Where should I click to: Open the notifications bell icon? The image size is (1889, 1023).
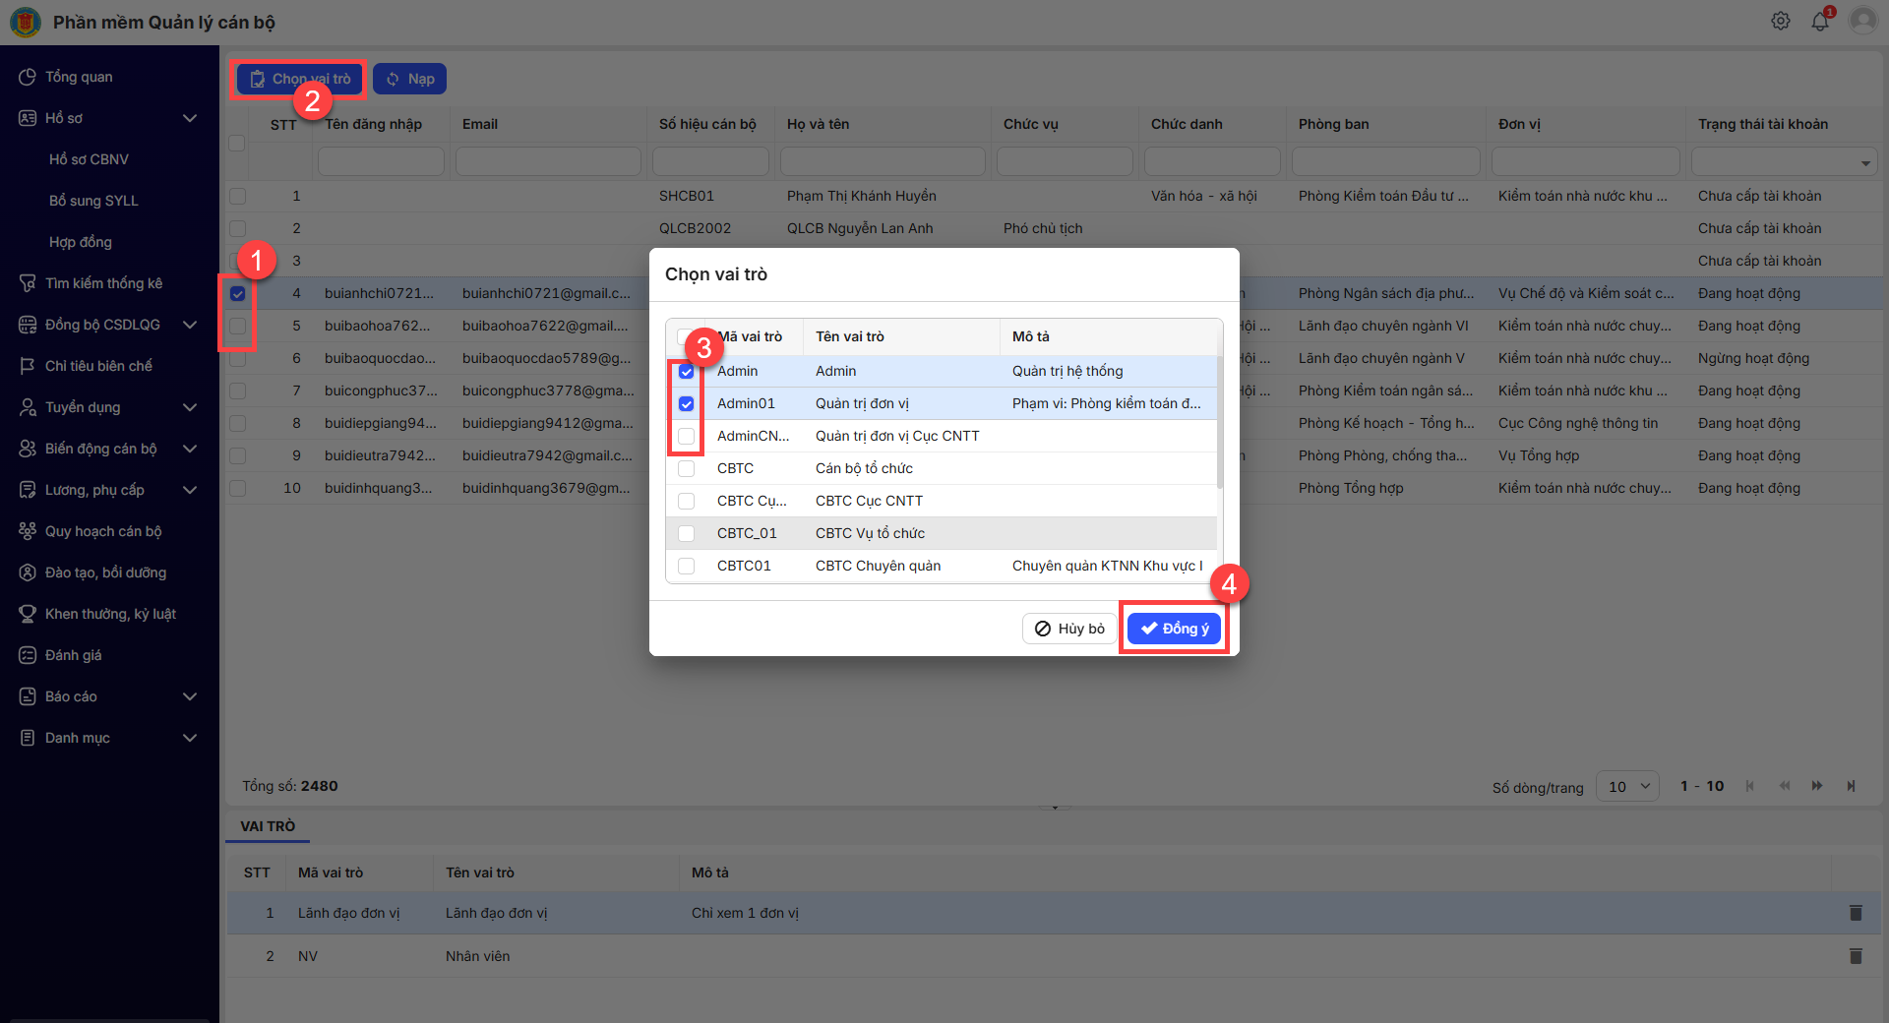point(1819,22)
